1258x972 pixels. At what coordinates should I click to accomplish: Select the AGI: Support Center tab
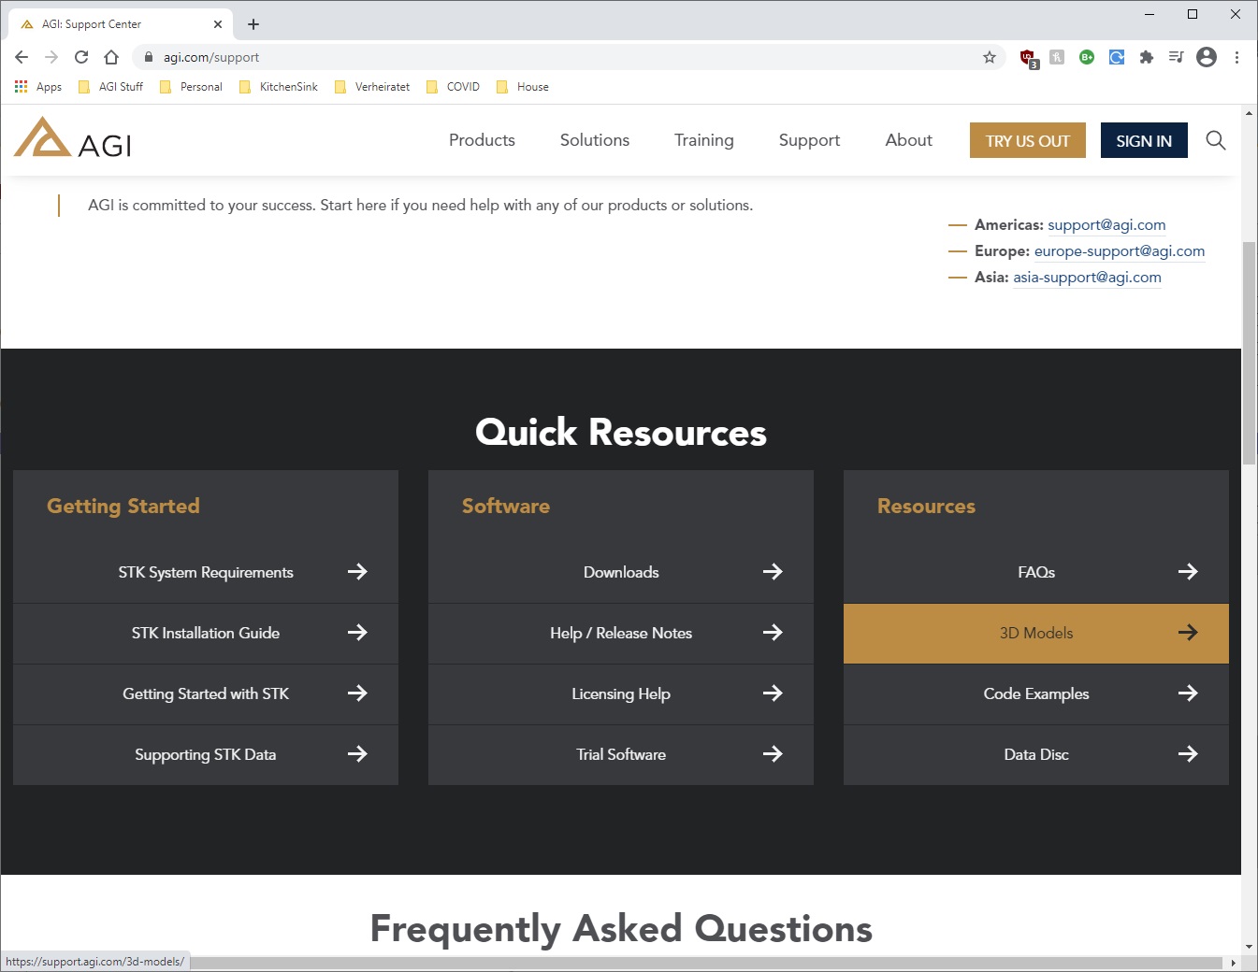click(122, 24)
